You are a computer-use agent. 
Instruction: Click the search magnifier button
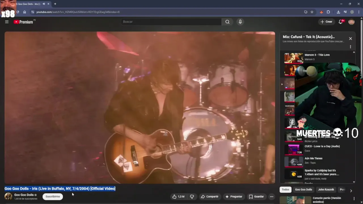click(x=227, y=22)
